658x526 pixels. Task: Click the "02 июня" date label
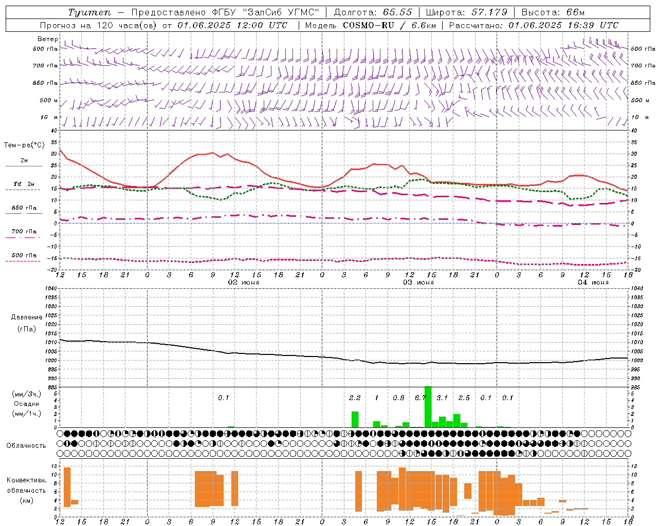pyautogui.click(x=244, y=283)
